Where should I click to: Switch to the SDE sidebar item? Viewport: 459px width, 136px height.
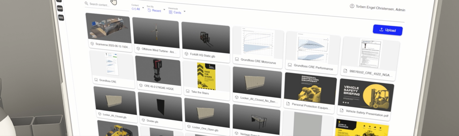tap(61, 18)
